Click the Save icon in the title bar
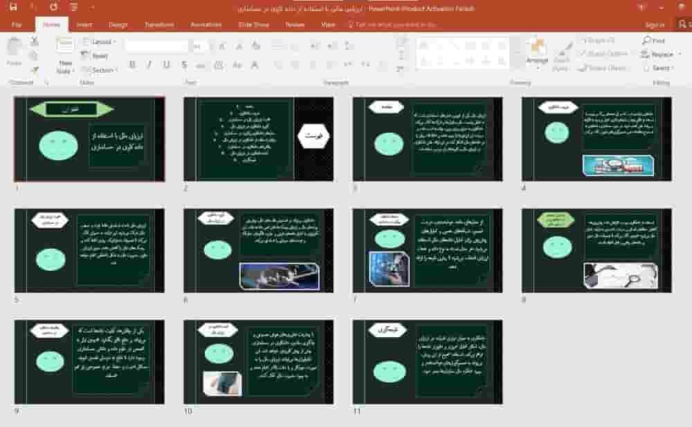The image size is (692, 427). point(13,7)
